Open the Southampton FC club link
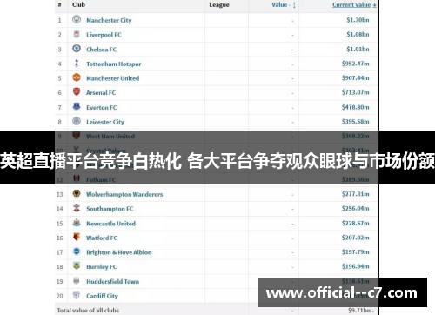The width and height of the screenshot is (435, 315). [x=110, y=209]
